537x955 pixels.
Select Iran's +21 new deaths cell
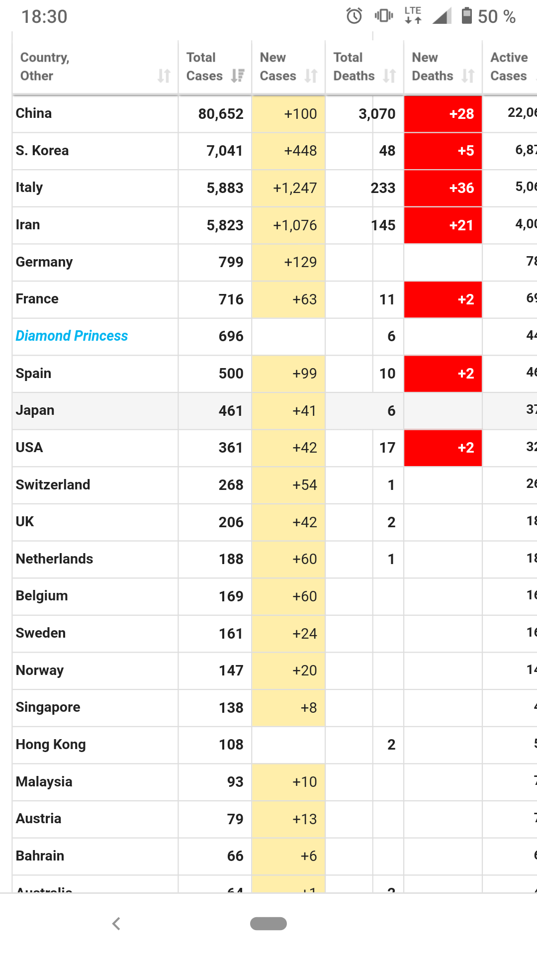tap(443, 225)
